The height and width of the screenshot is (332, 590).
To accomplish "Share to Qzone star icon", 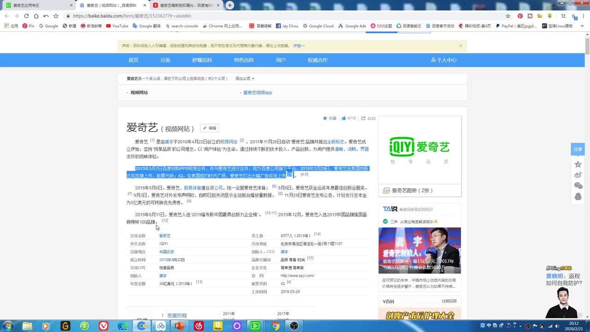I will coord(578,164).
